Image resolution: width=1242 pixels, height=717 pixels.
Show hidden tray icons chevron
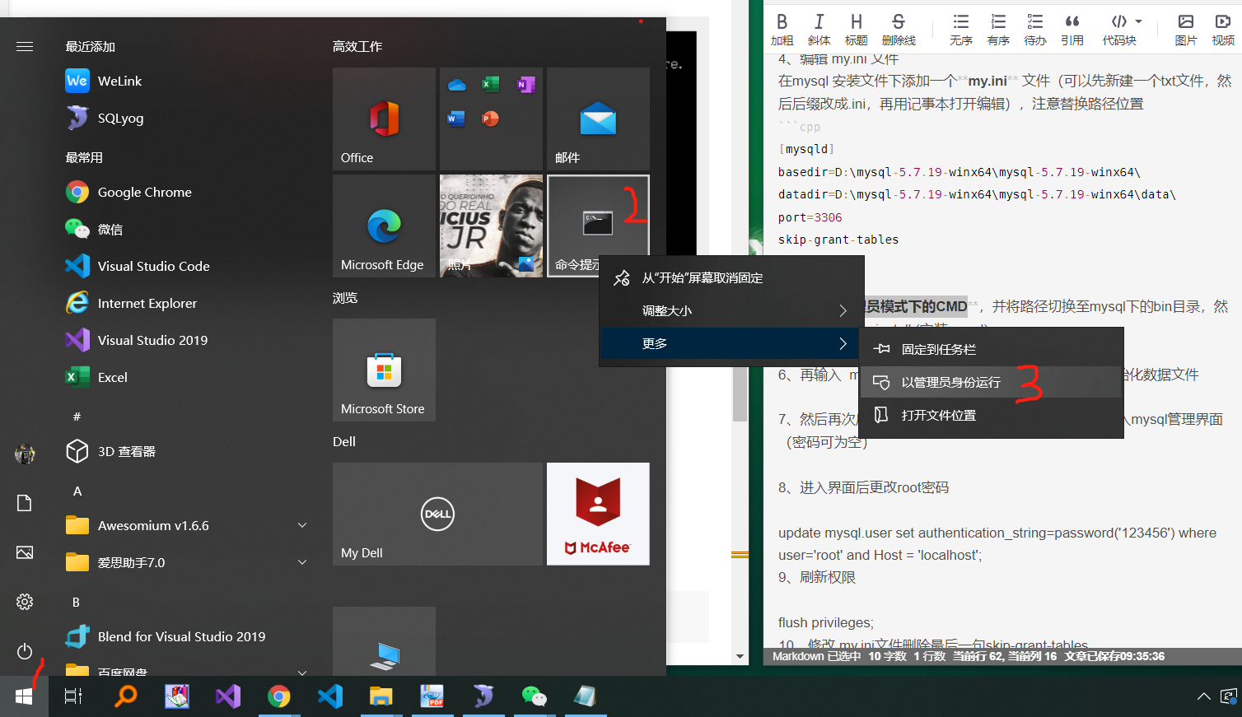click(1203, 696)
